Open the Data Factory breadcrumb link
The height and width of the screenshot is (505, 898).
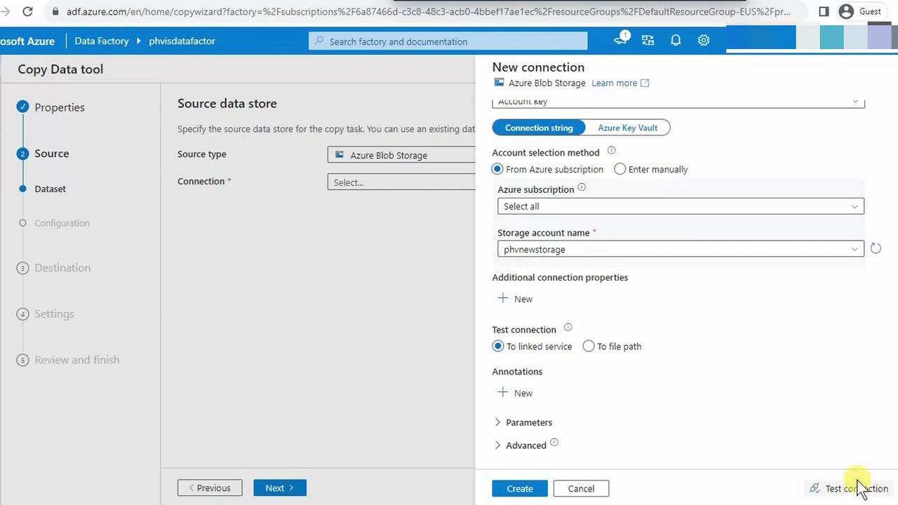[x=102, y=41]
